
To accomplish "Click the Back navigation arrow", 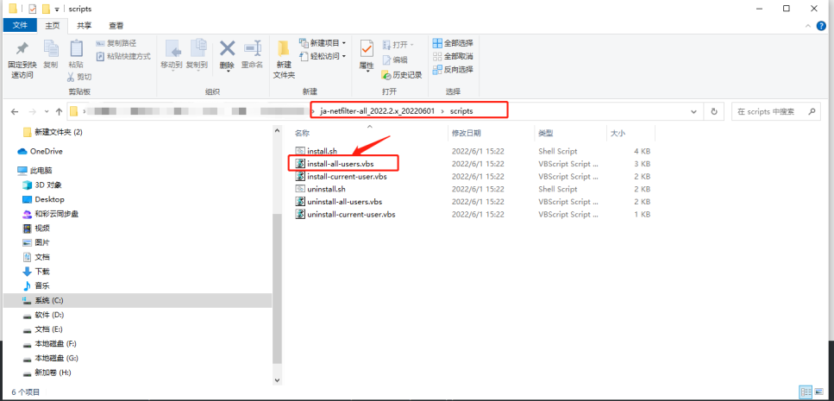I will (x=15, y=112).
